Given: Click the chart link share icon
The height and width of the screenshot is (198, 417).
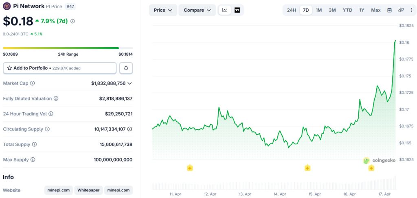Looking at the screenshot, I should (401, 10).
